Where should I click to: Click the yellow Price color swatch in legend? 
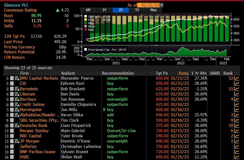[x=85, y=20]
